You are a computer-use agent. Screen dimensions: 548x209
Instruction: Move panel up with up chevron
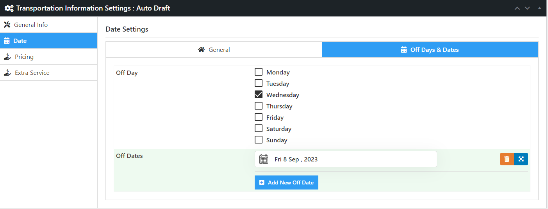517,8
